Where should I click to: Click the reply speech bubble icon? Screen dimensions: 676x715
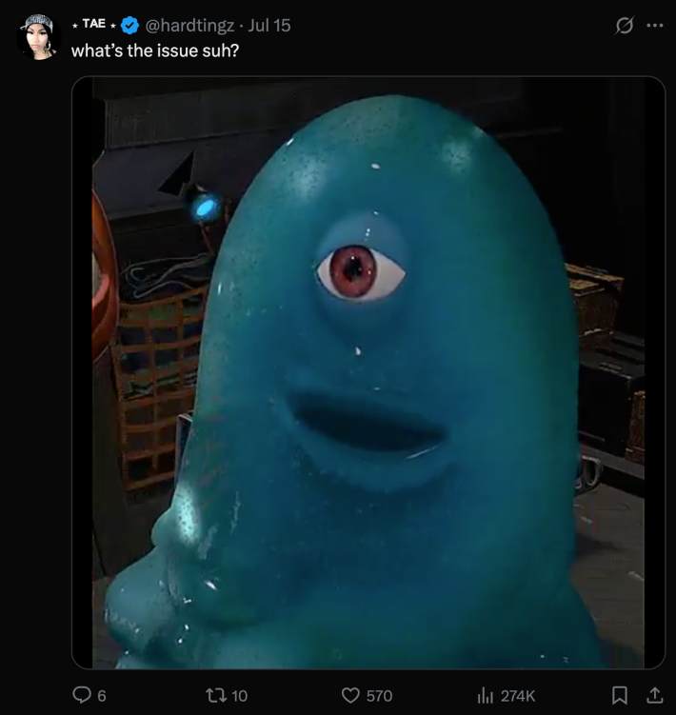click(x=82, y=696)
